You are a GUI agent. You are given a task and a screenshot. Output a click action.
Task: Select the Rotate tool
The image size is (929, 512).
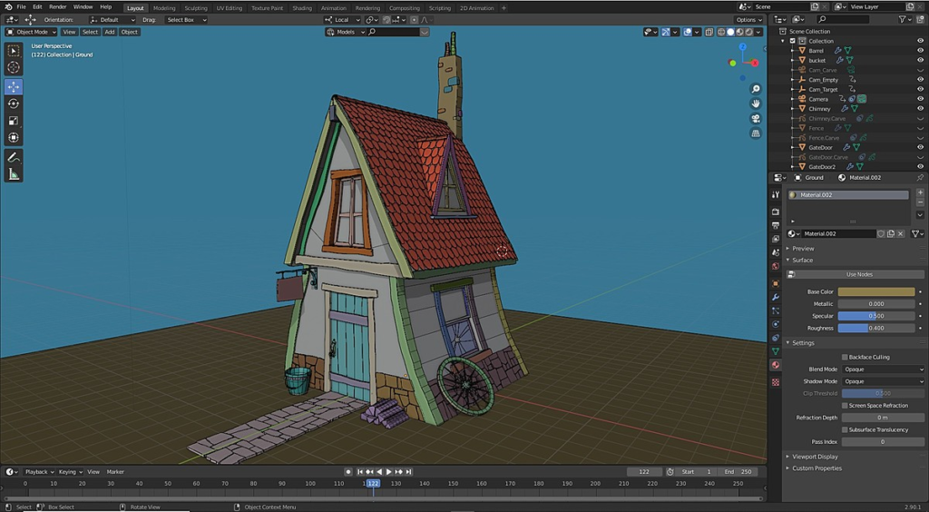(13, 103)
